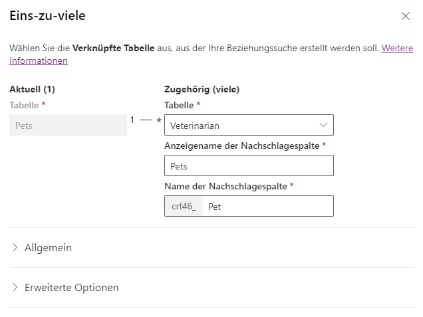Focus the lookup column name field containing Pet
The height and width of the screenshot is (317, 423).
pos(267,207)
